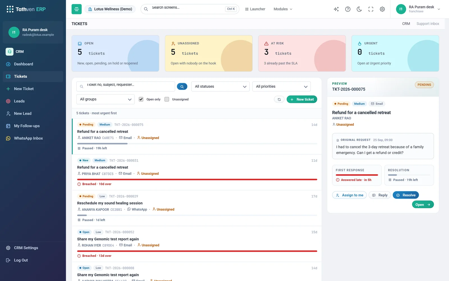The image size is (449, 281).
Task: Switch to the CRM breadcrumb tab
Action: pyautogui.click(x=406, y=24)
